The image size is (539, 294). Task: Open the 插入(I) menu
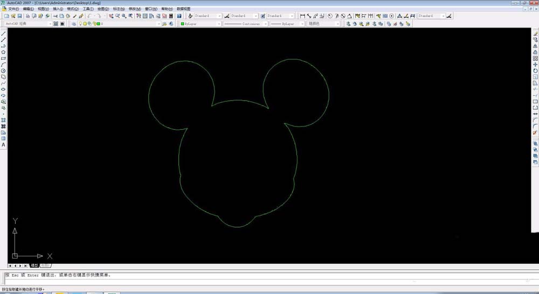pos(58,9)
